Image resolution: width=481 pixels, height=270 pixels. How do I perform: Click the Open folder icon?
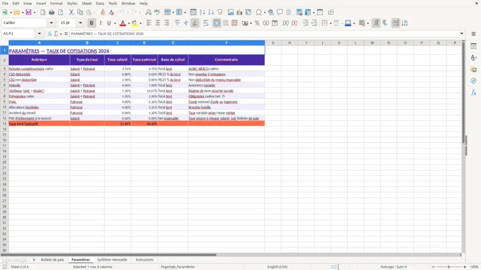click(x=16, y=12)
